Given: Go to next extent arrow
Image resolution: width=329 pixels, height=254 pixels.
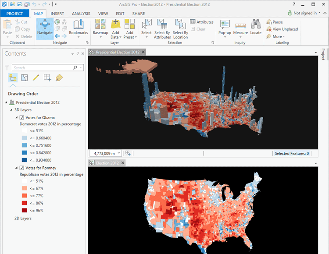Looking at the screenshot, I should point(64,36).
